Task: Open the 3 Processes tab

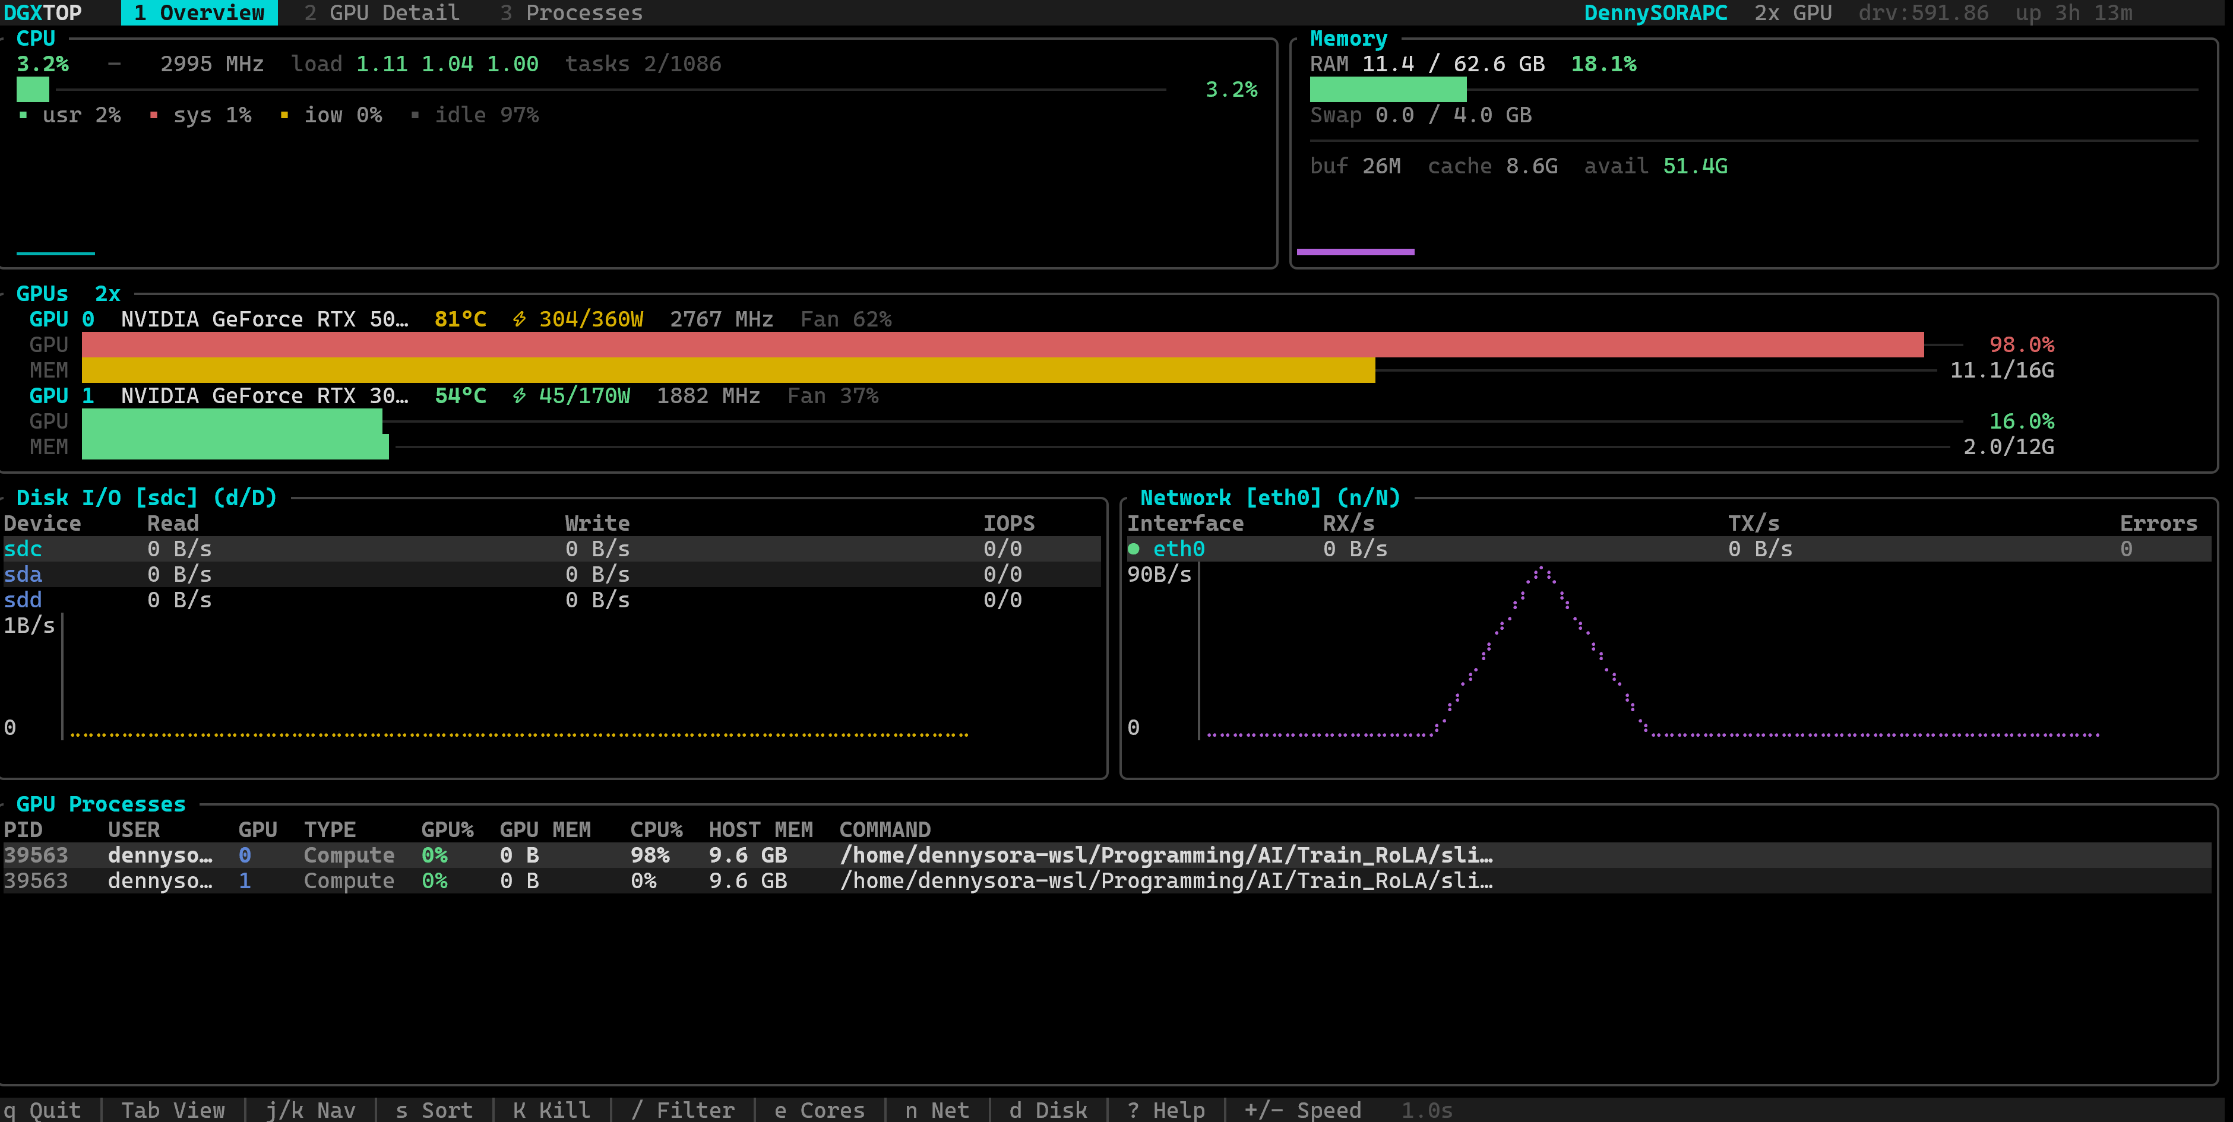Action: (571, 13)
